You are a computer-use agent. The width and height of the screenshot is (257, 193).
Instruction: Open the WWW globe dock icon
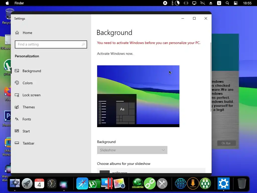click(x=181, y=183)
